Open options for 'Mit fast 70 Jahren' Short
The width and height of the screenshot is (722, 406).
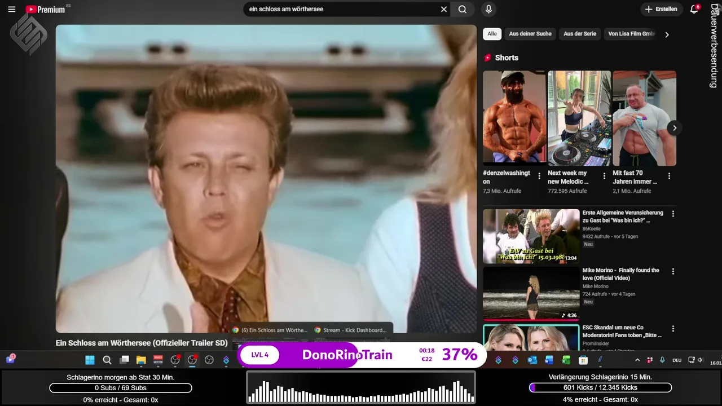click(x=669, y=176)
